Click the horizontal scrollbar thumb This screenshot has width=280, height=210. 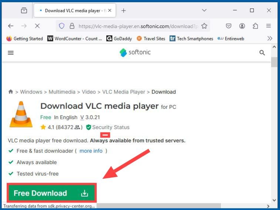(160, 206)
